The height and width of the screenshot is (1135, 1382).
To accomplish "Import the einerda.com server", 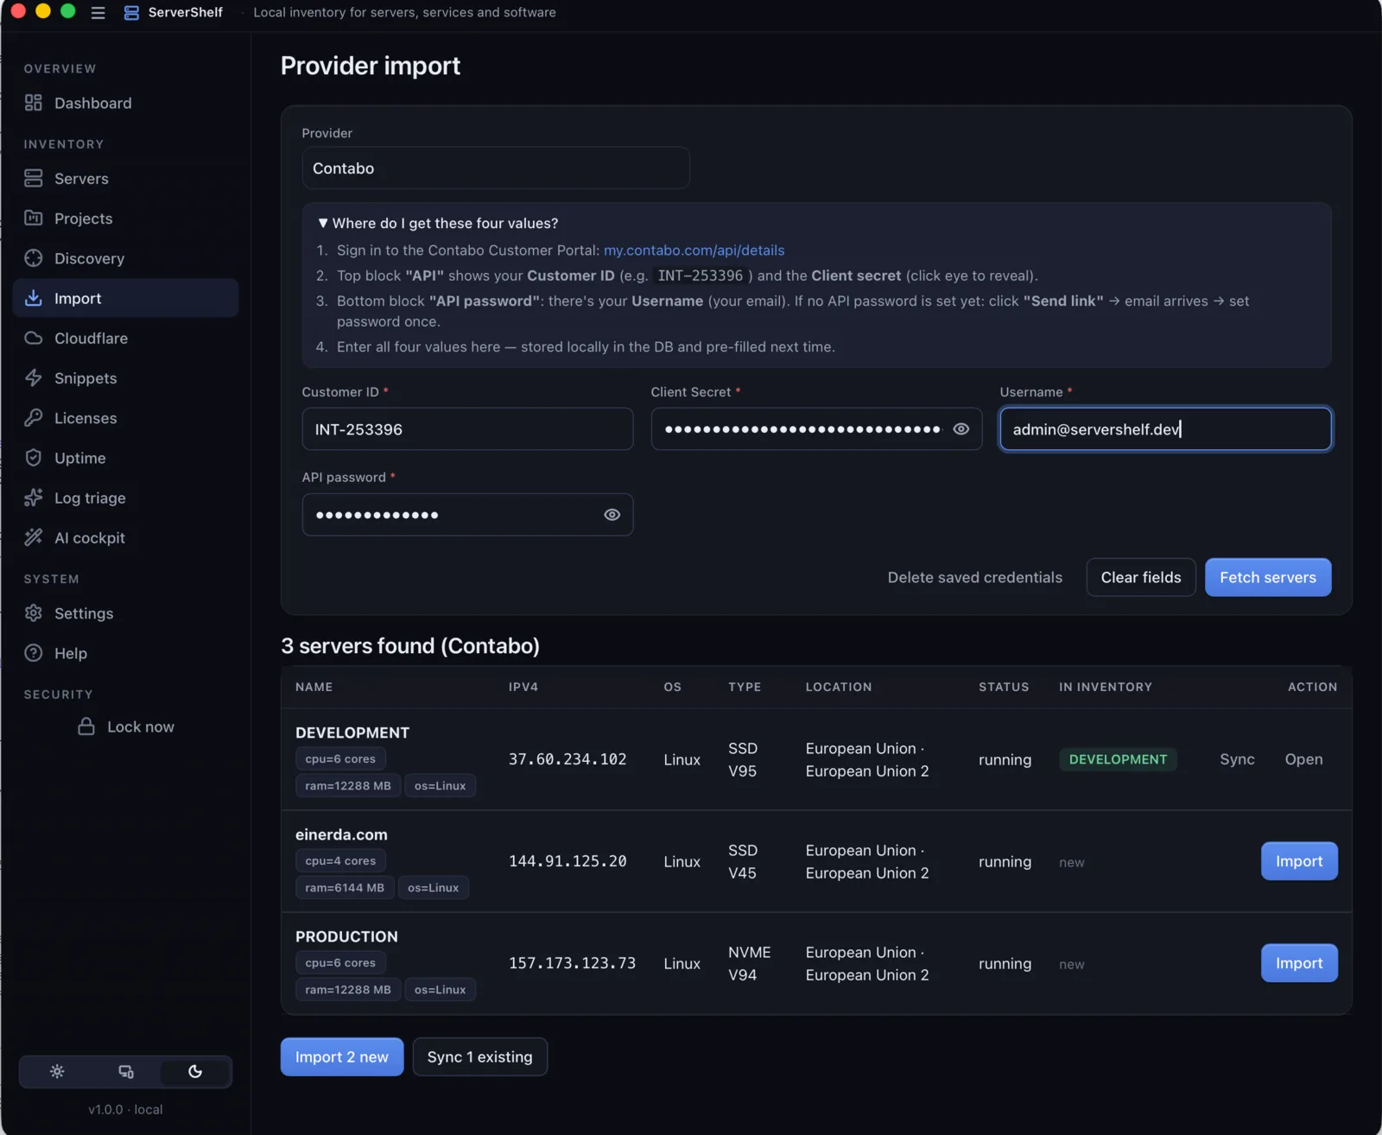I will pos(1299,861).
